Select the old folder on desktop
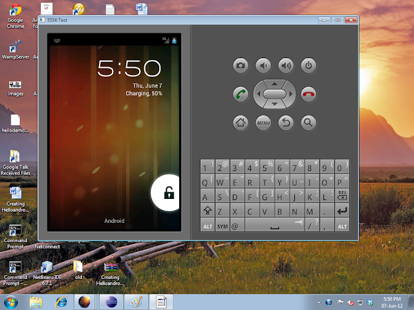This screenshot has width=414, height=310. [78, 270]
